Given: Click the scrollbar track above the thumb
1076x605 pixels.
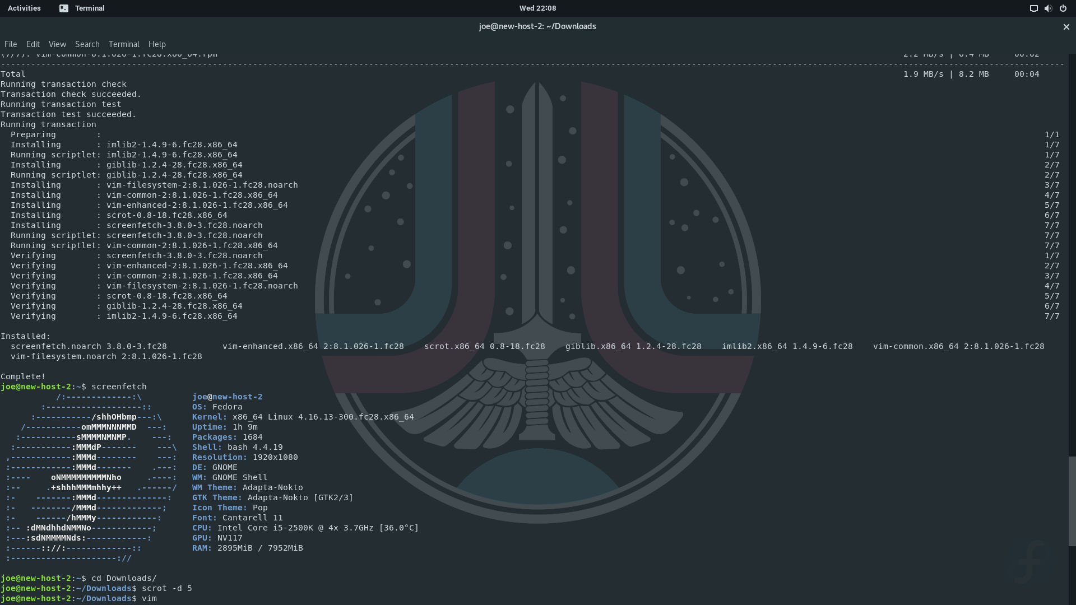Looking at the screenshot, I should (x=1072, y=252).
